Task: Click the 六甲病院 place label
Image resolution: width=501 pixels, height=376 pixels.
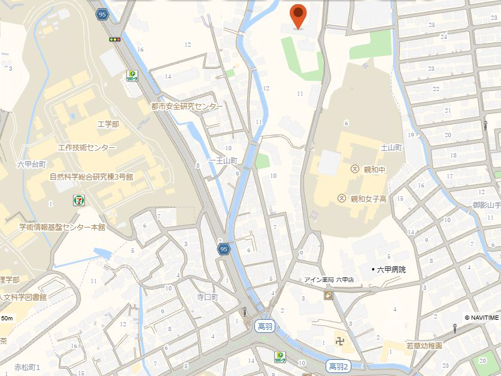Action: click(x=389, y=269)
